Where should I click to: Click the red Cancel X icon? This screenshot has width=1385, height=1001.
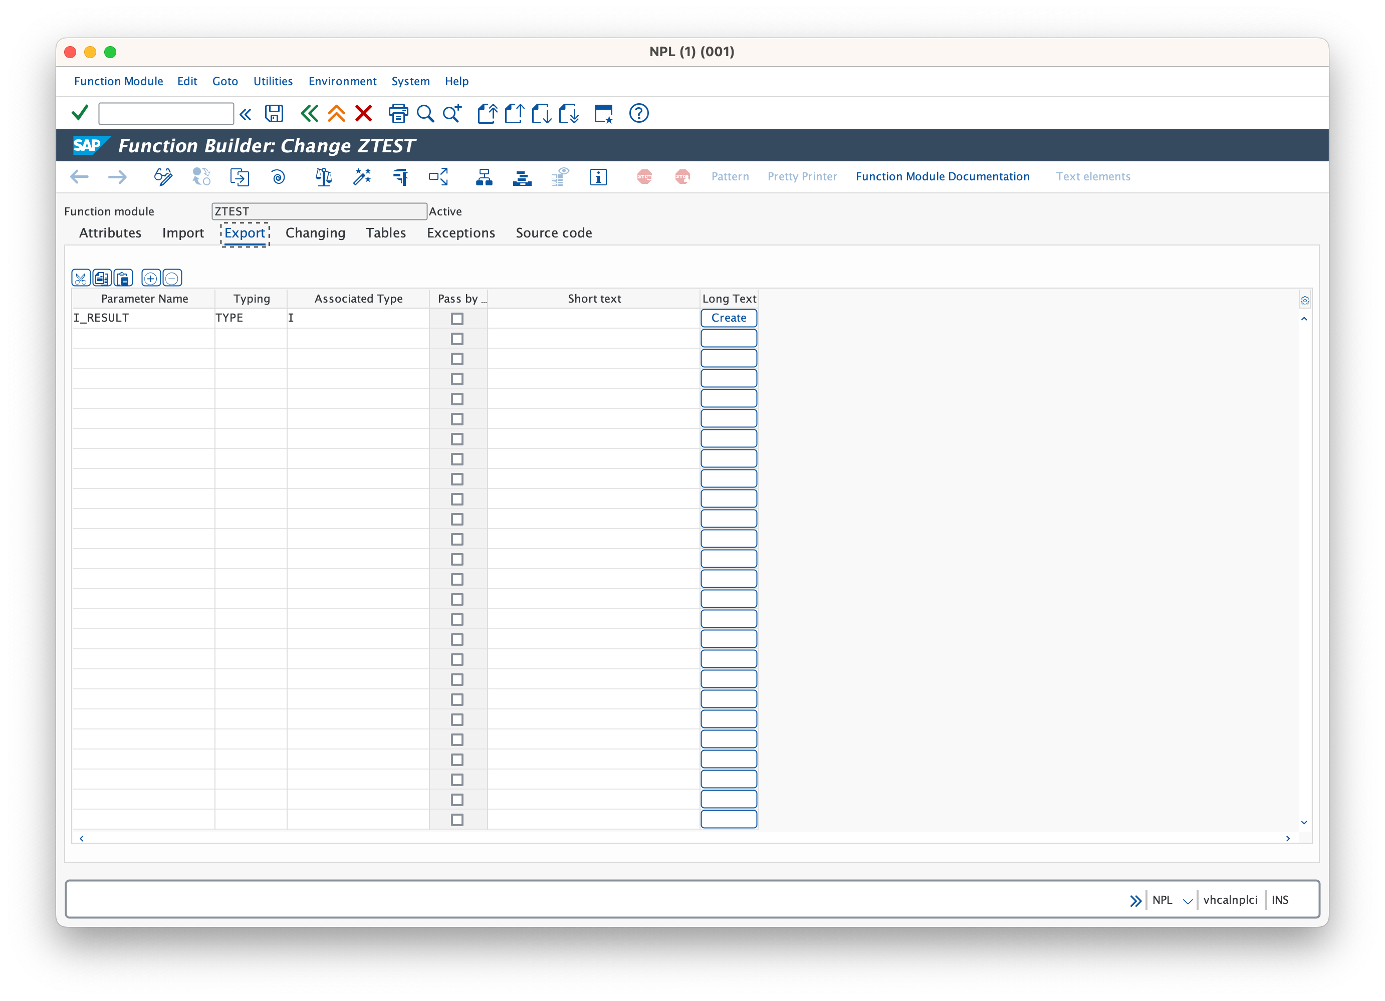[x=364, y=114]
